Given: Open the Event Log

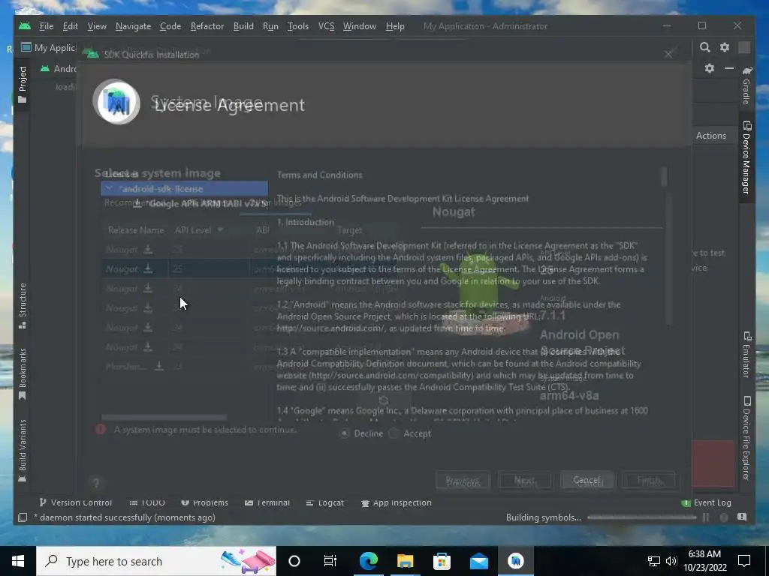Looking at the screenshot, I should coord(707,502).
